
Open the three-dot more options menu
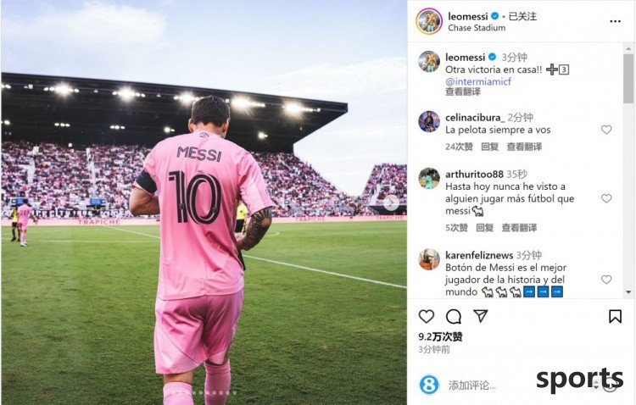coord(616,21)
